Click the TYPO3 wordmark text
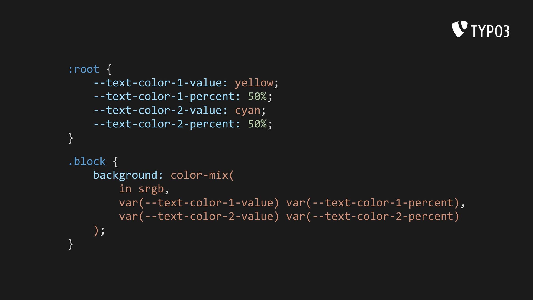533x300 pixels. (x=490, y=31)
